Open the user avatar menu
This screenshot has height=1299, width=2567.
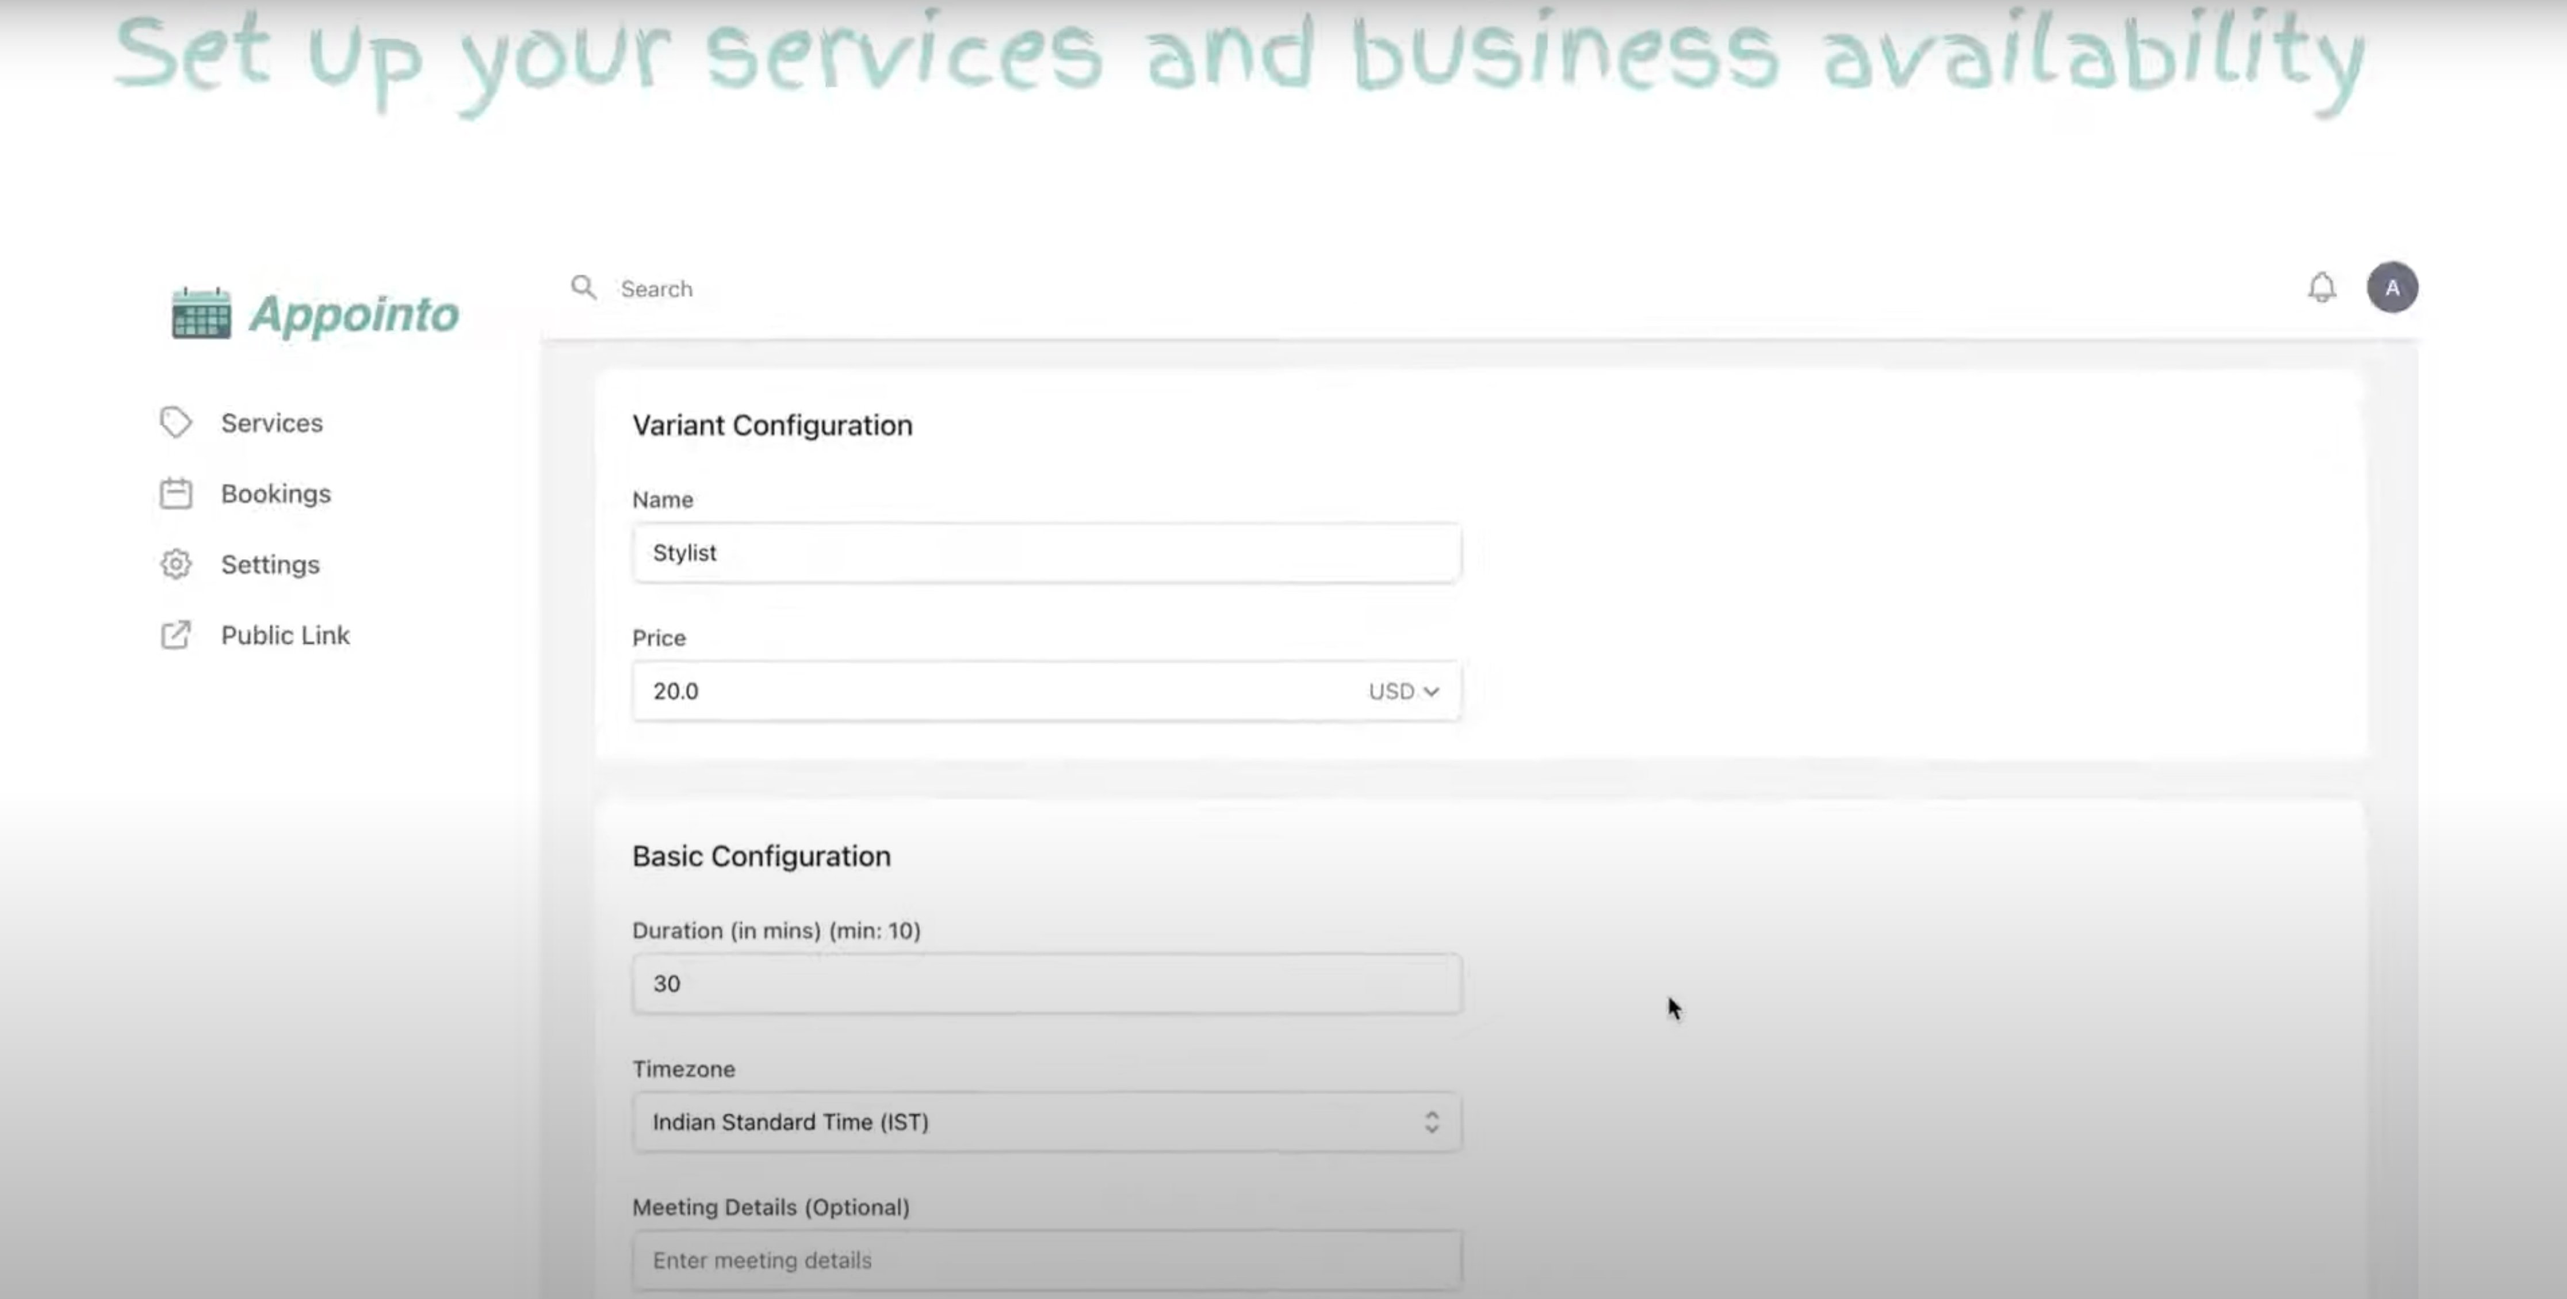(2392, 288)
